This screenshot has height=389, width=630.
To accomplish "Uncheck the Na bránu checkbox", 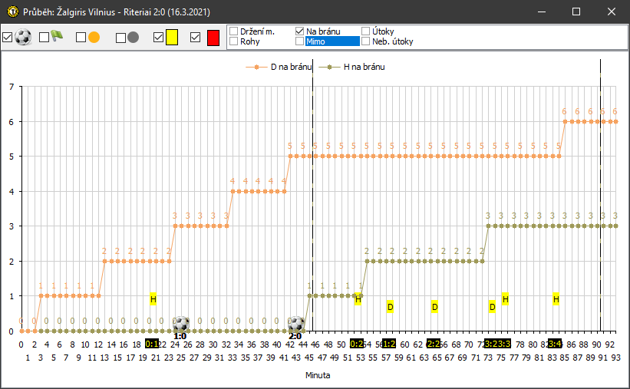I will (300, 31).
